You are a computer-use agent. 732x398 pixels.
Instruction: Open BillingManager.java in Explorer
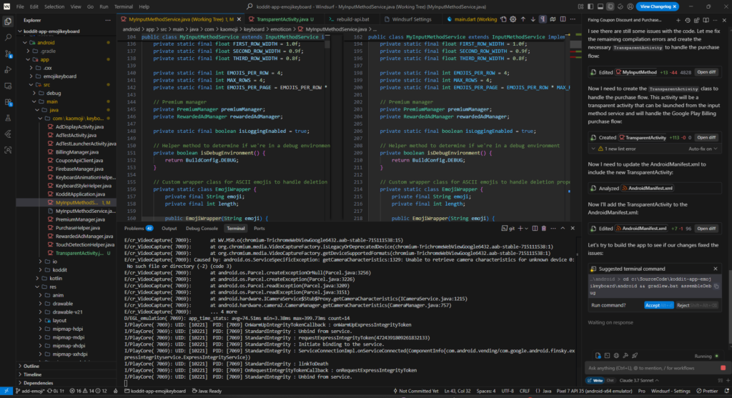coord(76,152)
